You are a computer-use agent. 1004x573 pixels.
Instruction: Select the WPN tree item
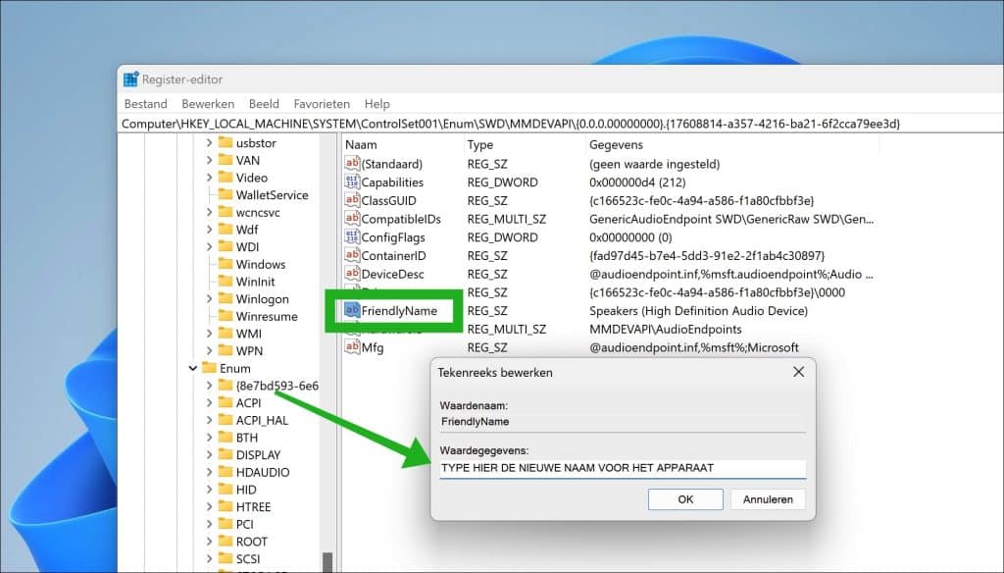[249, 350]
